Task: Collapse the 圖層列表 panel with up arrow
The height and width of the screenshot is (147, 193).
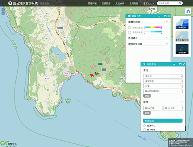Action: point(159,16)
